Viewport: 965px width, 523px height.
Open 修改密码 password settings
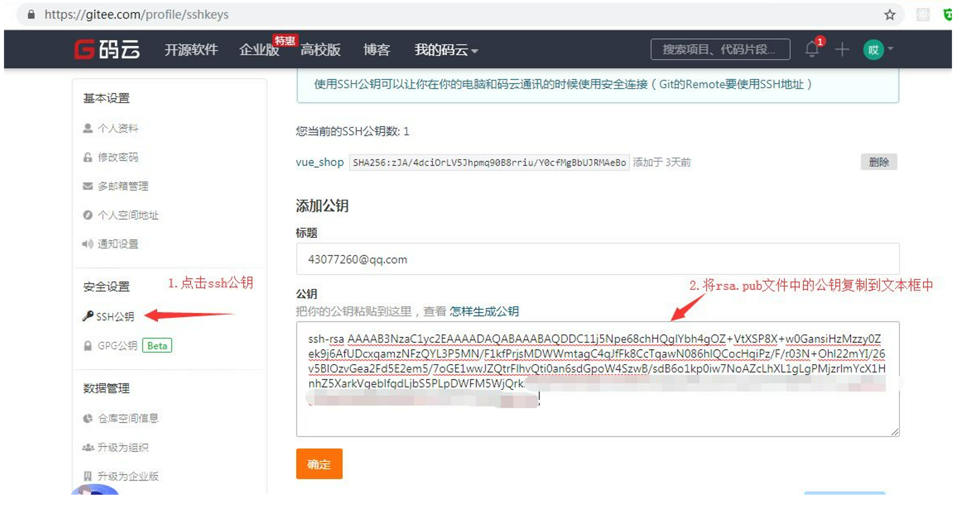click(117, 157)
